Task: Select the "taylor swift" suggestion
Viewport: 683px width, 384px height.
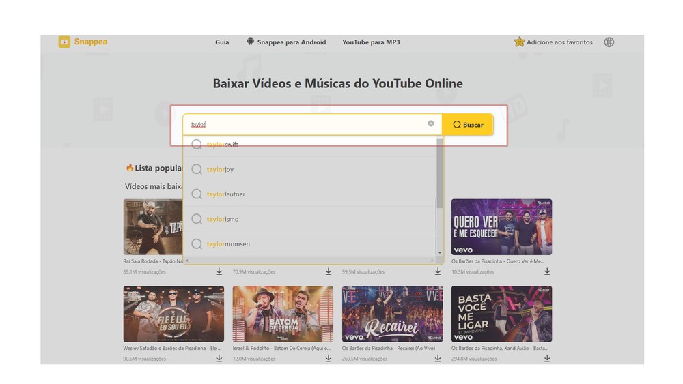Action: 223,145
